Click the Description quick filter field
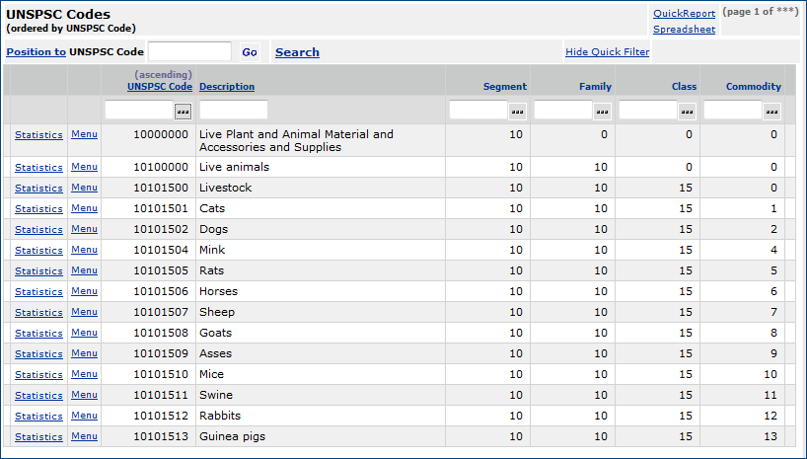The width and height of the screenshot is (807, 459). 234,110
